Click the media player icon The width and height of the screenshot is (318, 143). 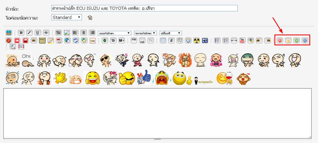click(x=188, y=41)
